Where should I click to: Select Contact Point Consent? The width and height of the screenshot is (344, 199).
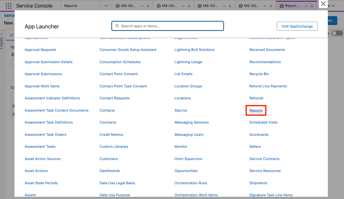(x=119, y=74)
